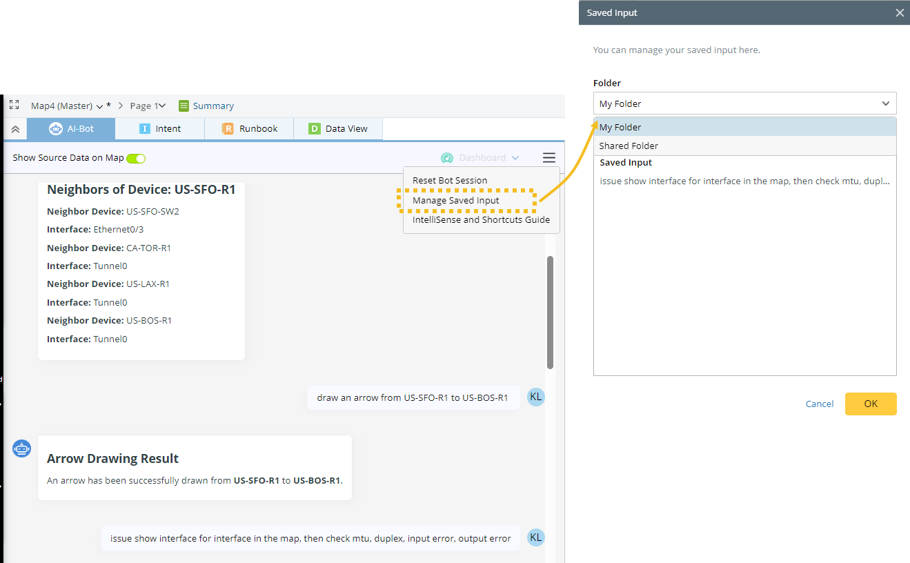This screenshot has width=910, height=563.
Task: Click KL avatar beside draw an arrow message
Action: [536, 397]
